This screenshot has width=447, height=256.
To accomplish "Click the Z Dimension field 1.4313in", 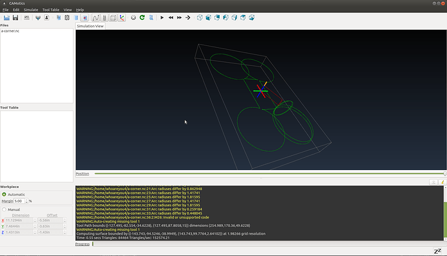I will pos(19,232).
